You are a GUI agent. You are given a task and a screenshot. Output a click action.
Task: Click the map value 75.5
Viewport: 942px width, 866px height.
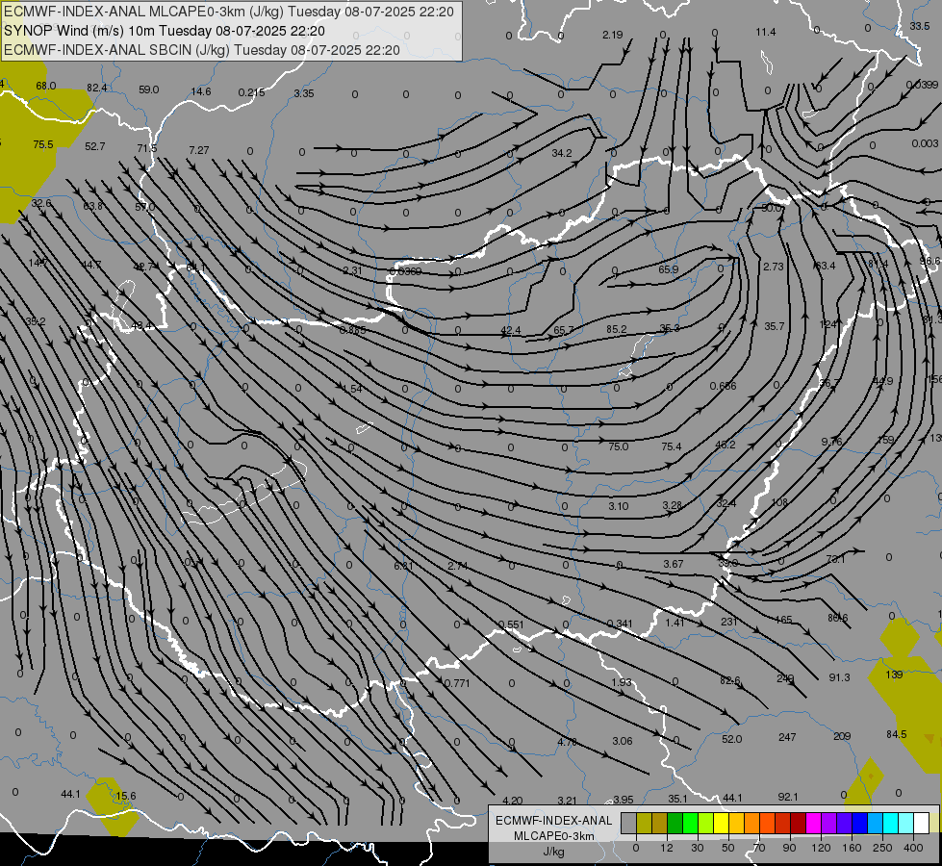point(43,144)
